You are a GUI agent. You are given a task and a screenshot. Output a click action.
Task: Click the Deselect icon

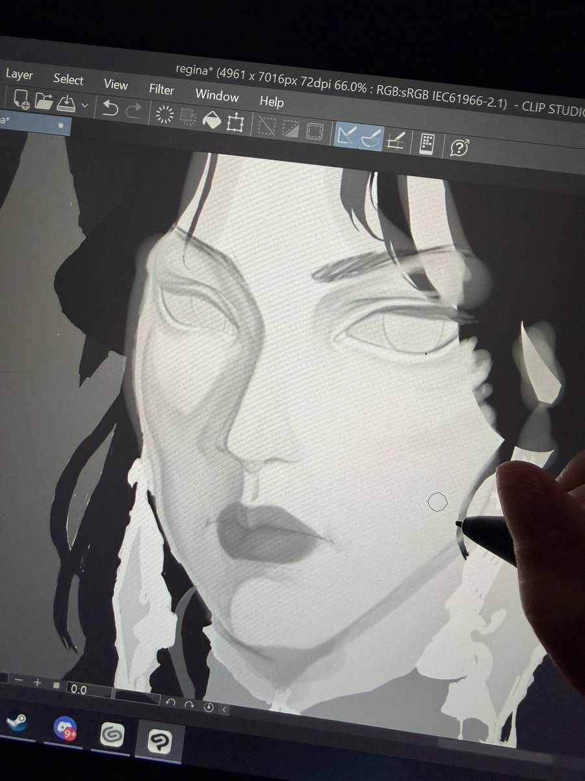(x=266, y=125)
